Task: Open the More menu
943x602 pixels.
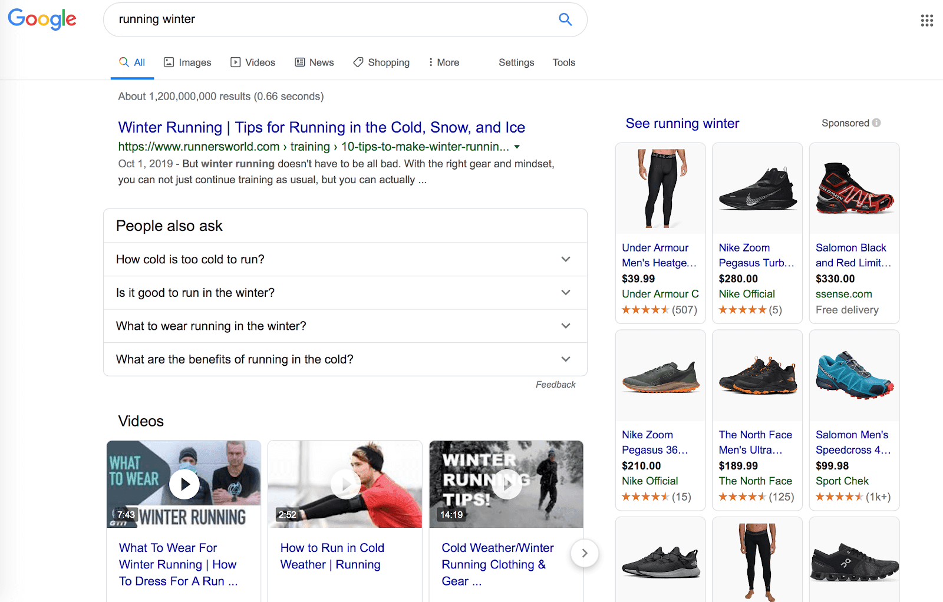Action: click(444, 62)
